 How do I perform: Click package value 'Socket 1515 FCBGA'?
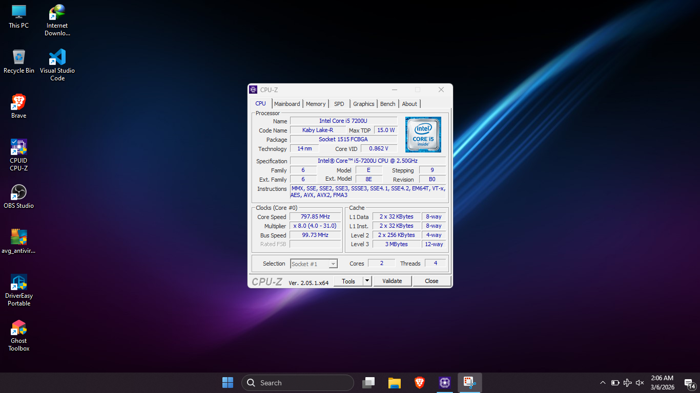pyautogui.click(x=343, y=139)
